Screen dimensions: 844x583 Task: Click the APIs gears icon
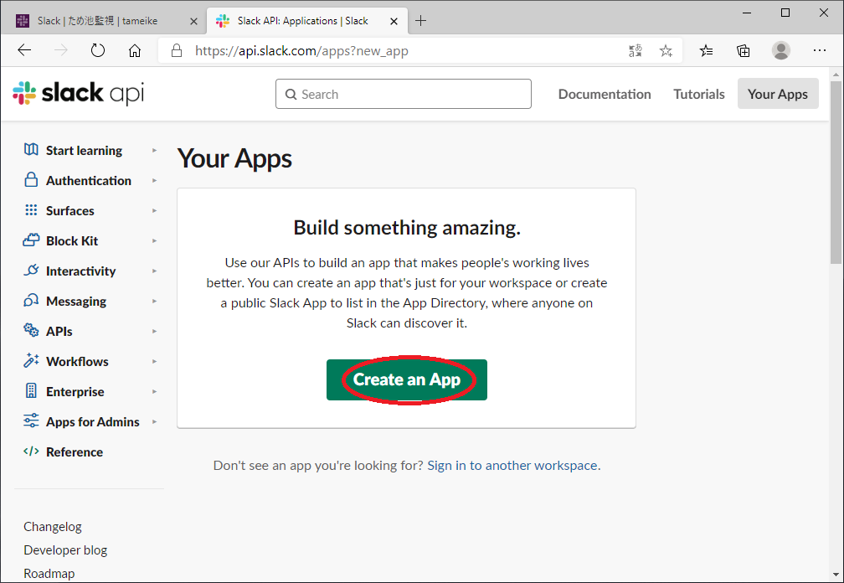(31, 331)
